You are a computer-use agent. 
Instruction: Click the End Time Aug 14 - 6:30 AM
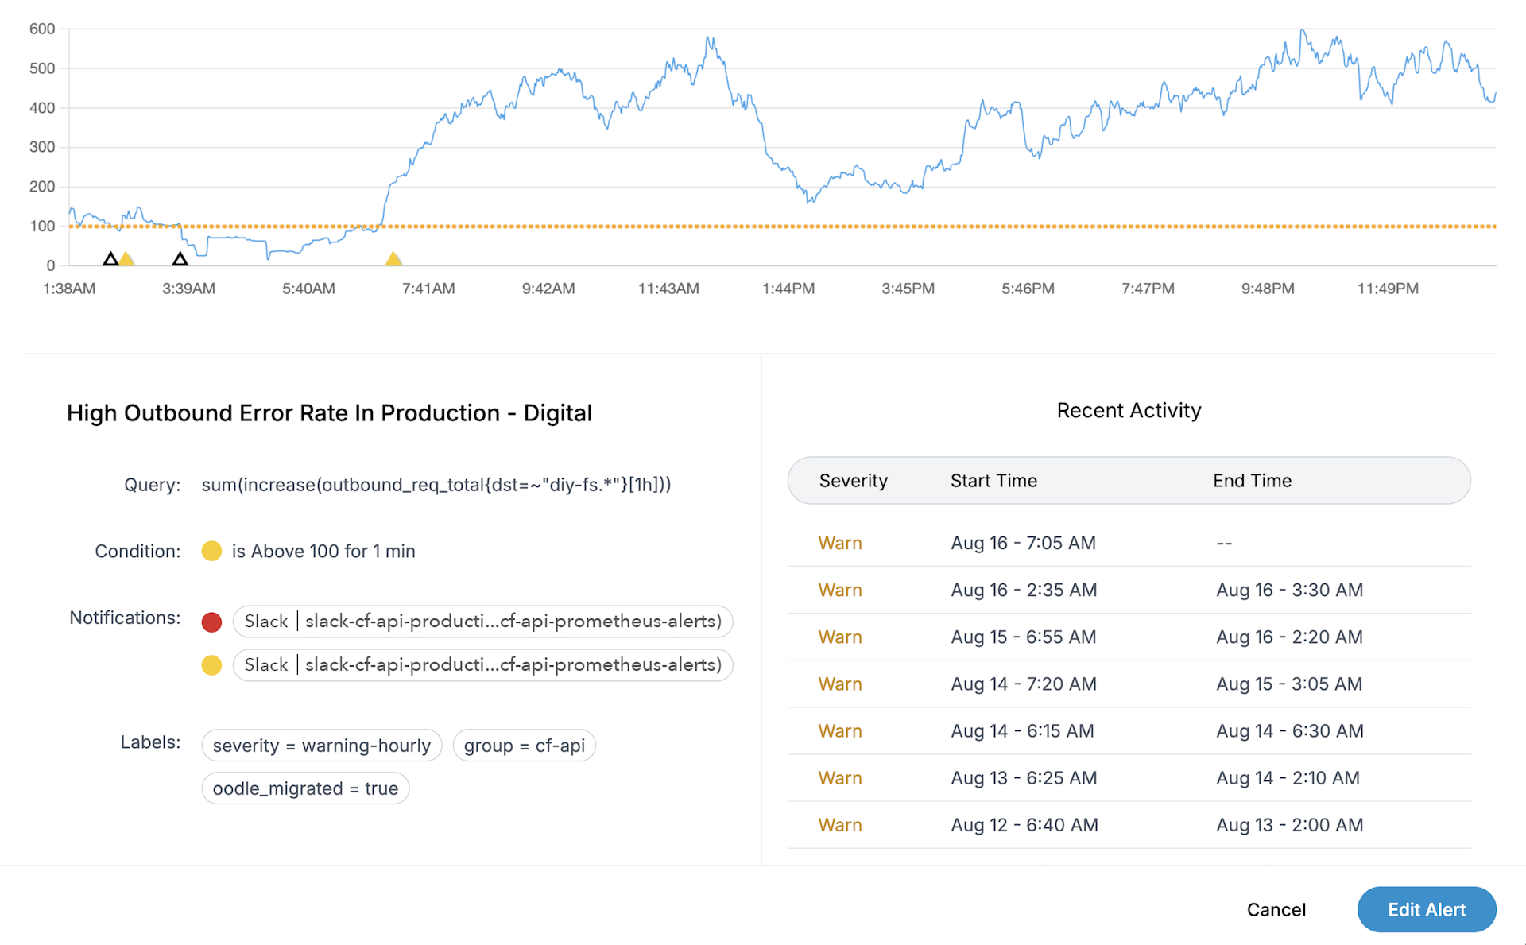click(1289, 730)
